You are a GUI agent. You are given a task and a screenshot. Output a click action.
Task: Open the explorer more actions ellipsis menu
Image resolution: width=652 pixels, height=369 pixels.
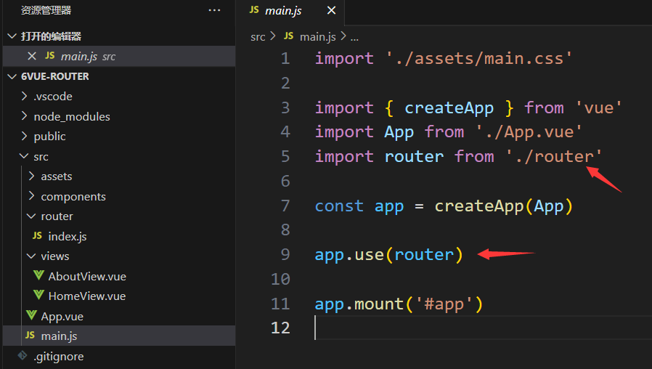pyautogui.click(x=214, y=10)
